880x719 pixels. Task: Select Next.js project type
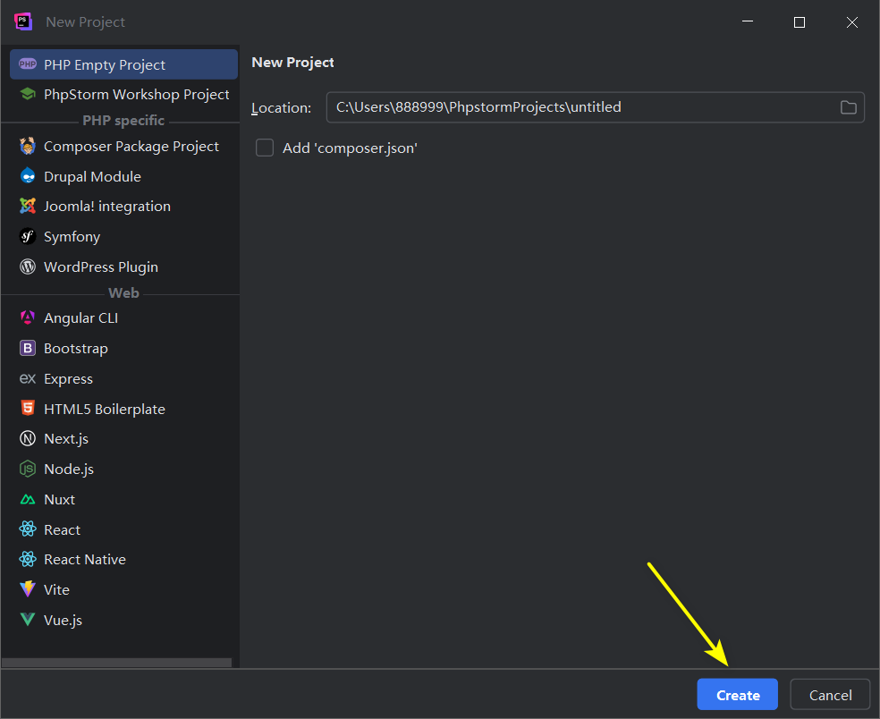pos(123,438)
